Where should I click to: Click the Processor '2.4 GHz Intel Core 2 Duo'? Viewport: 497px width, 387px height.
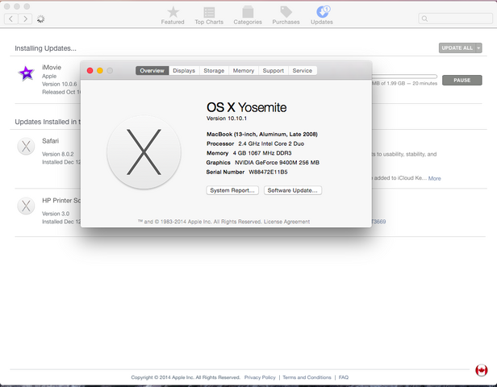(271, 144)
